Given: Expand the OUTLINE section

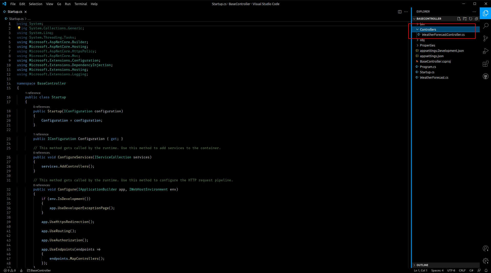Looking at the screenshot, I should pos(422,265).
